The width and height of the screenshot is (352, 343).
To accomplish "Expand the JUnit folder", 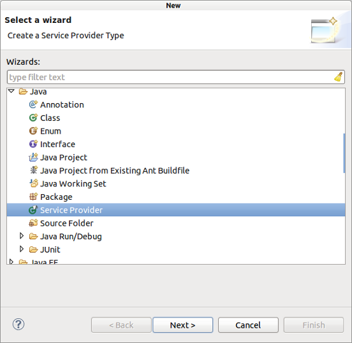I will pos(22,249).
